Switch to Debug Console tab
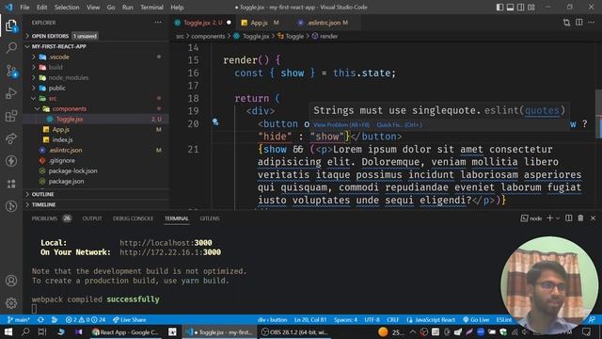This screenshot has width=602, height=339. tap(133, 218)
